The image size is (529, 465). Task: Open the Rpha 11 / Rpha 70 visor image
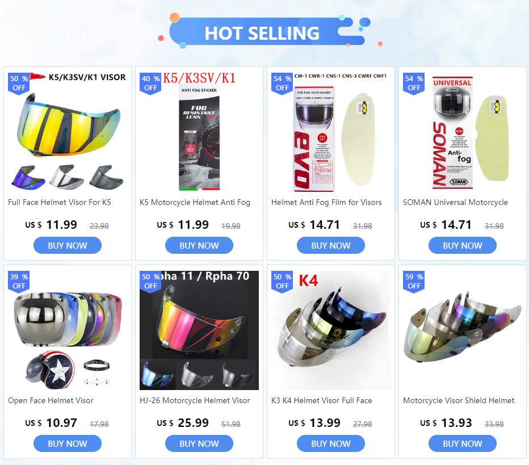199,330
